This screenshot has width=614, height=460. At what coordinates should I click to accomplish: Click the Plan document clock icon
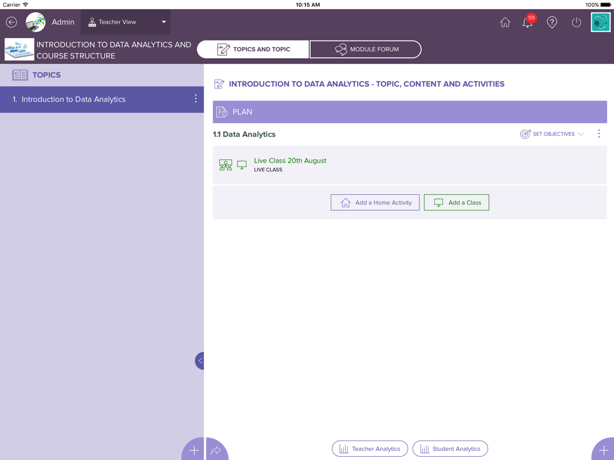tap(222, 112)
